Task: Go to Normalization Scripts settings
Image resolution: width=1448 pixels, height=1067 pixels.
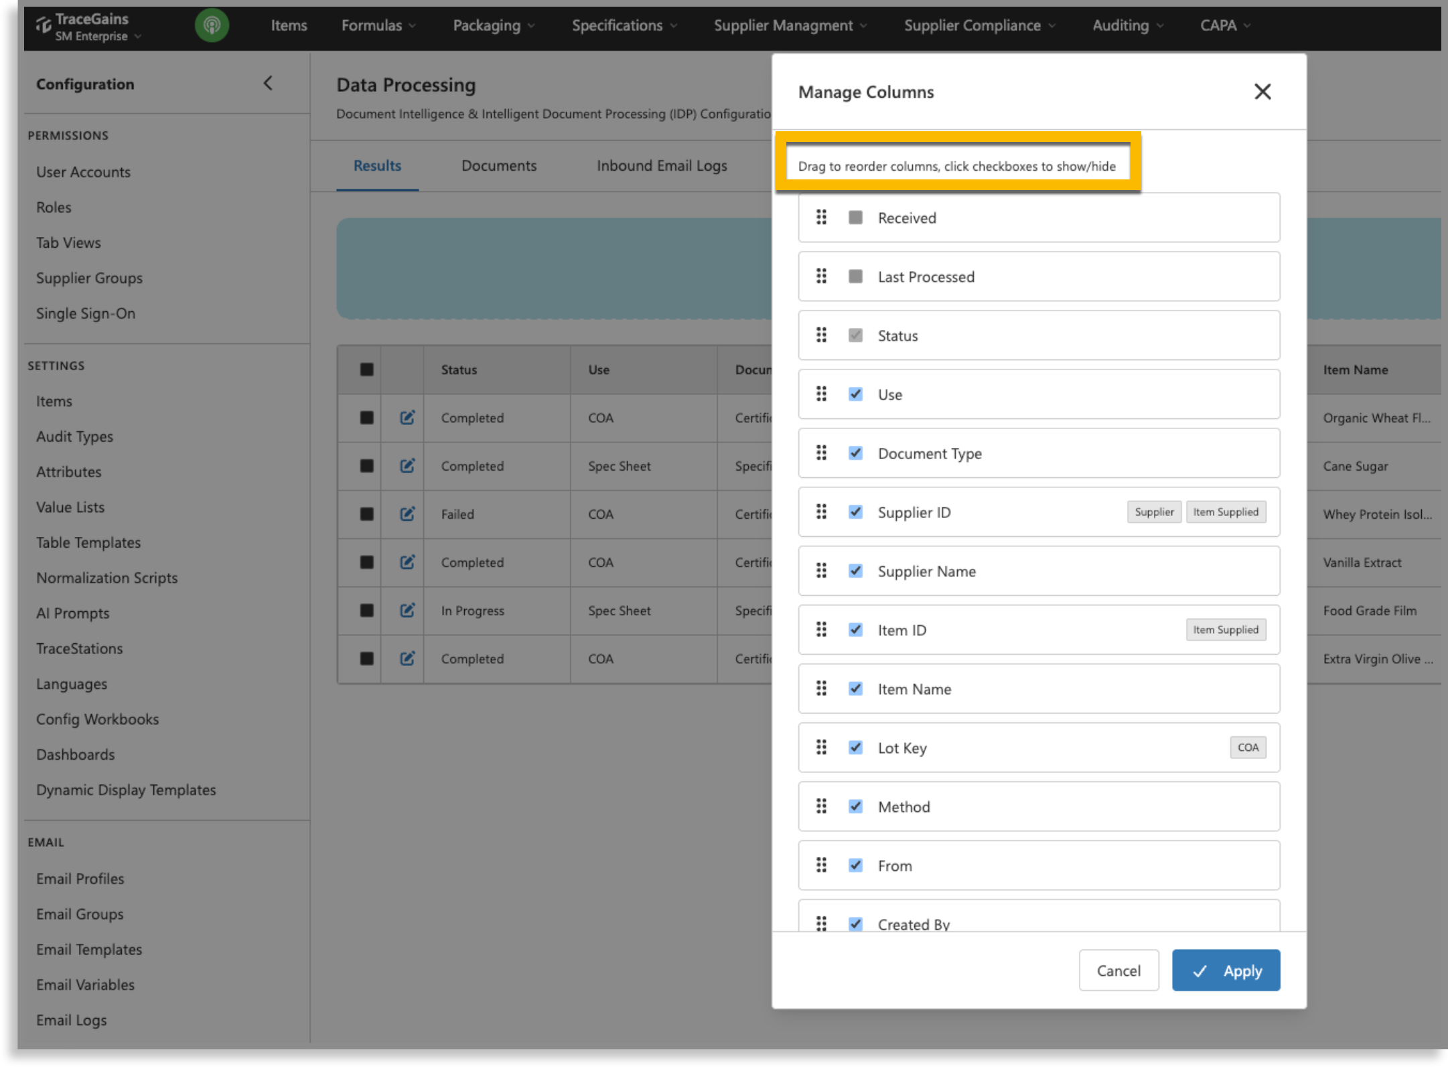Action: coord(106,578)
